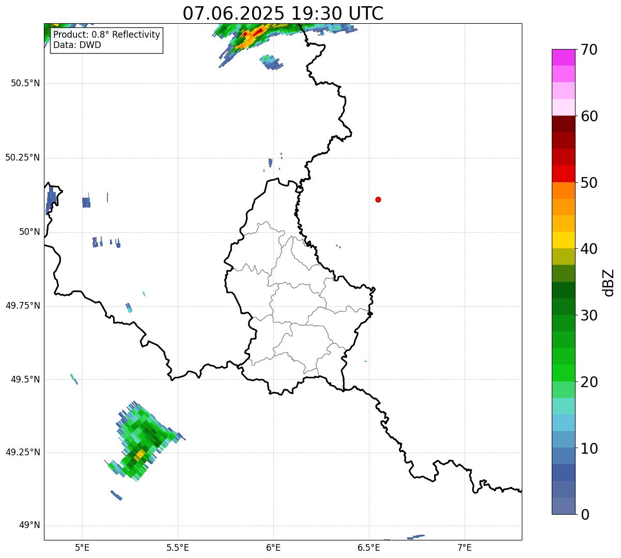Click the orange colorbar swatch just below 50
This screenshot has height=558, width=621.
tap(563, 190)
